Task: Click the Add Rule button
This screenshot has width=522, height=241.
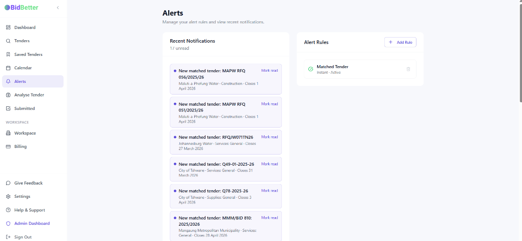Action: [x=400, y=42]
